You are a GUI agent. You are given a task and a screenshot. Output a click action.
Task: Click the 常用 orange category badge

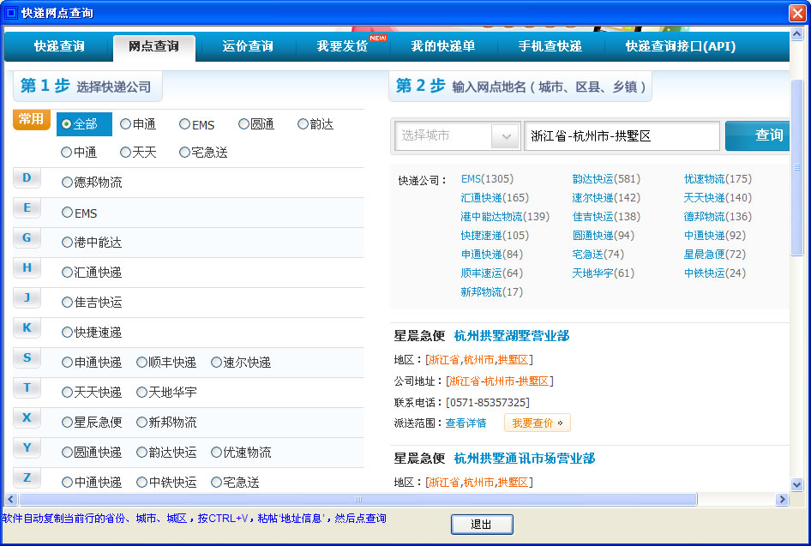(x=31, y=119)
